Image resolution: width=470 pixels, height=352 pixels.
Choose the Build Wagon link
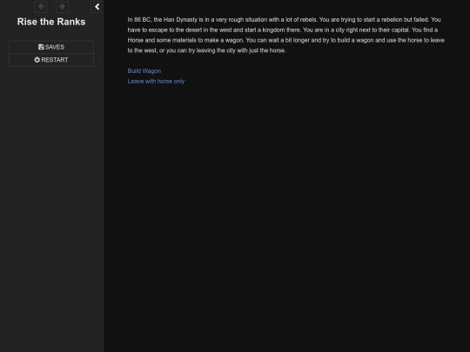coord(144,71)
